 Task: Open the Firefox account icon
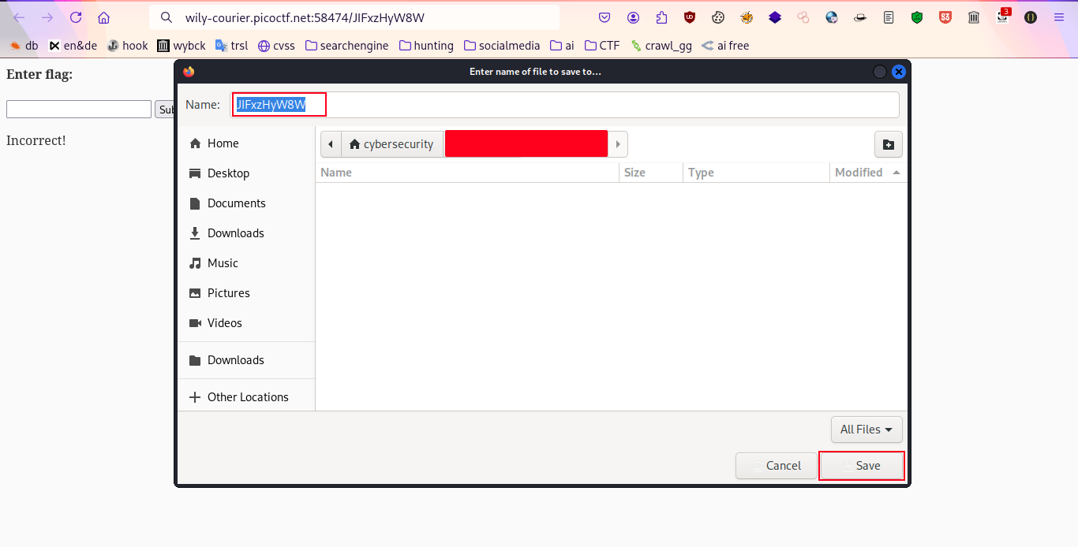click(x=633, y=17)
